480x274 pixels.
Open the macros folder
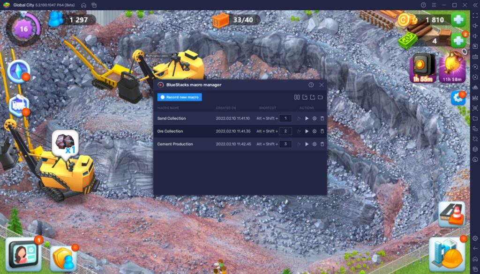[321, 97]
